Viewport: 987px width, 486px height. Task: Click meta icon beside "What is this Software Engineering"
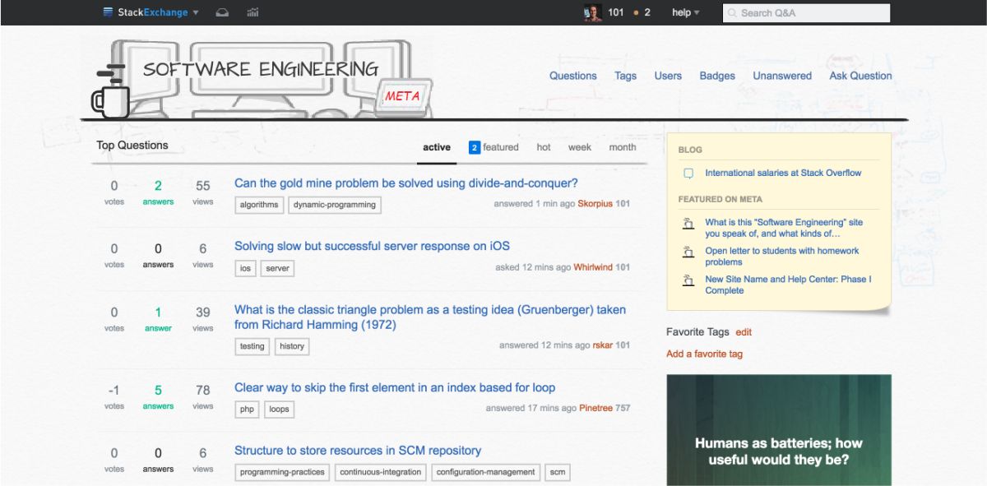click(x=688, y=224)
